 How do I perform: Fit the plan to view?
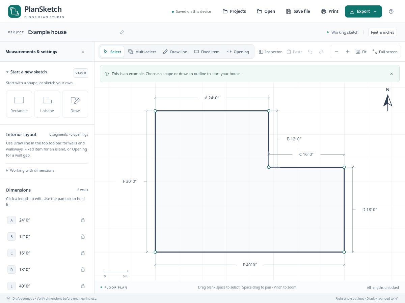361,52
